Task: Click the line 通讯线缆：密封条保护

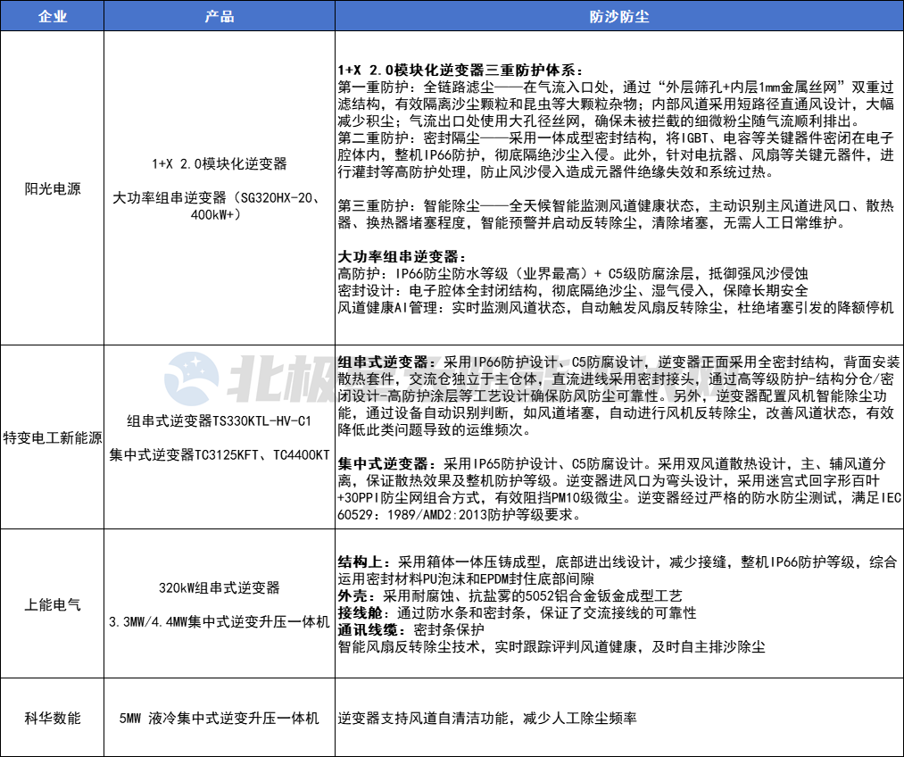Action: [411, 629]
